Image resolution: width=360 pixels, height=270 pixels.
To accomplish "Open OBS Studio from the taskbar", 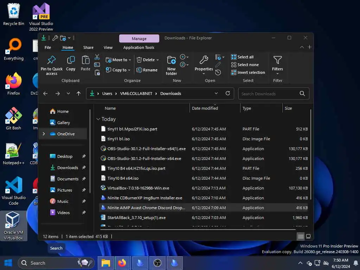I will point(157,263).
